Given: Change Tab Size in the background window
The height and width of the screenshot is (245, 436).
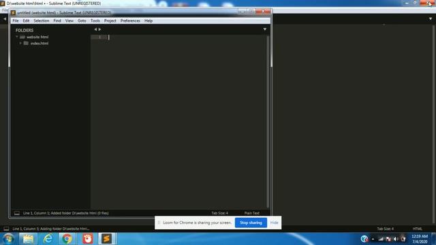Looking at the screenshot, I should 386,229.
